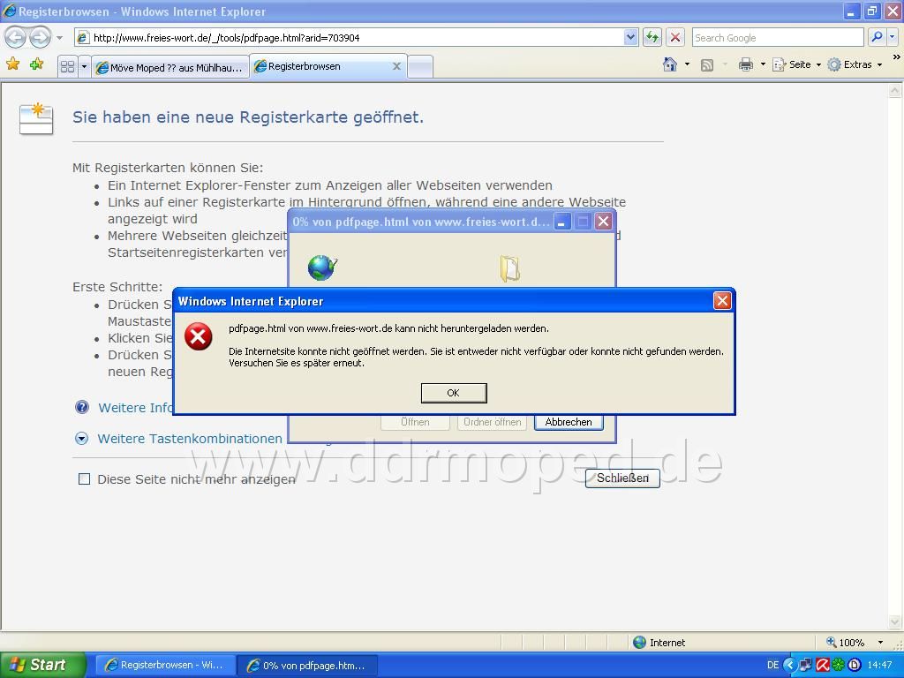Expand the print options dropdown arrow
This screenshot has height=678, width=904.
[x=763, y=64]
